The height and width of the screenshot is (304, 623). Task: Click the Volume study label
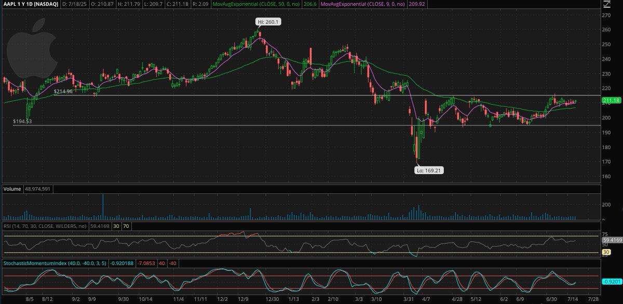[11, 190]
